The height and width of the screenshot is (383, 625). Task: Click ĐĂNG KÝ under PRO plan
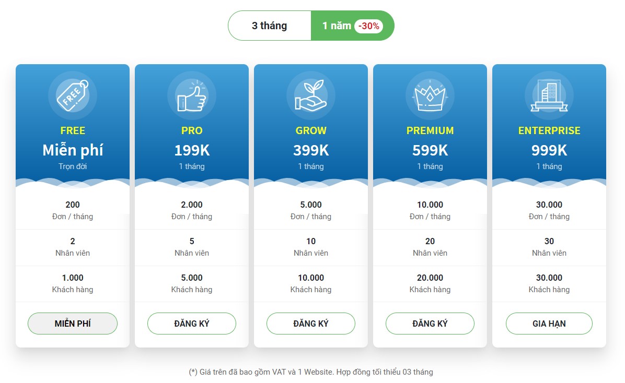(192, 324)
